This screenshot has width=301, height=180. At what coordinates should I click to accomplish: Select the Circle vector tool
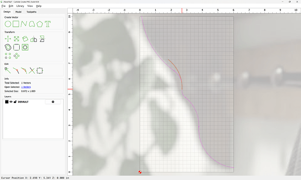pos(7,23)
